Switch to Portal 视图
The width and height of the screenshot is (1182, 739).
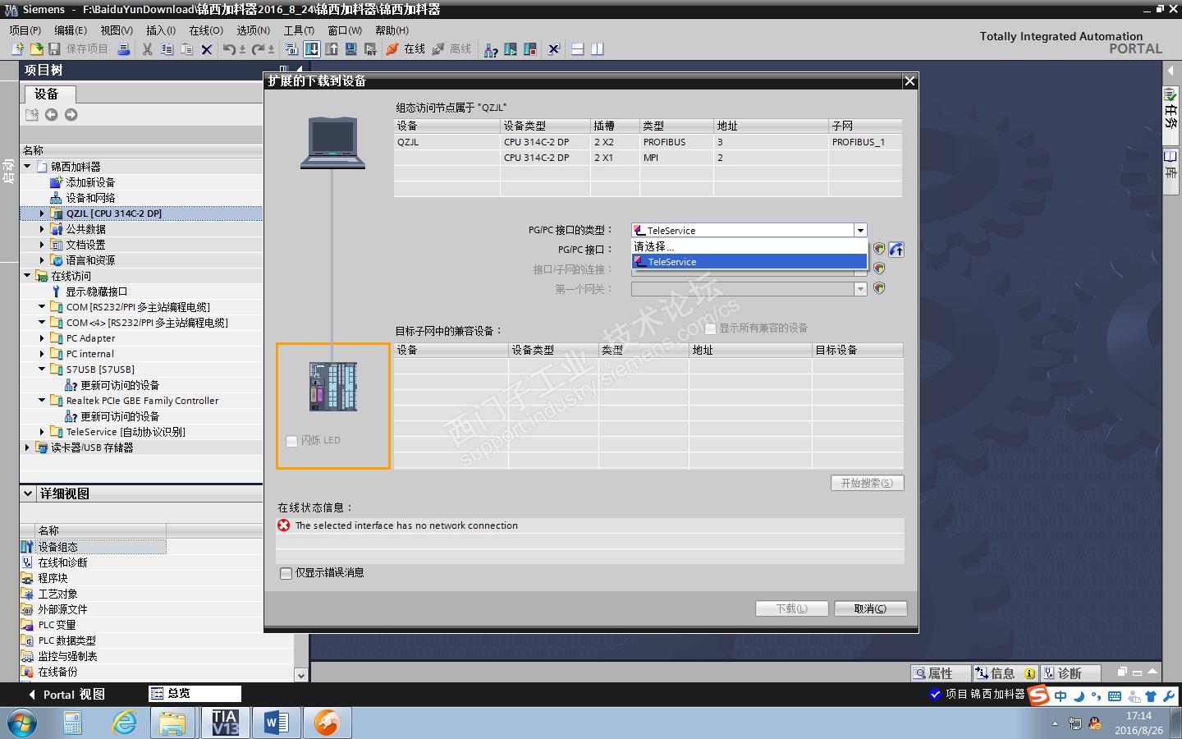[x=66, y=695]
